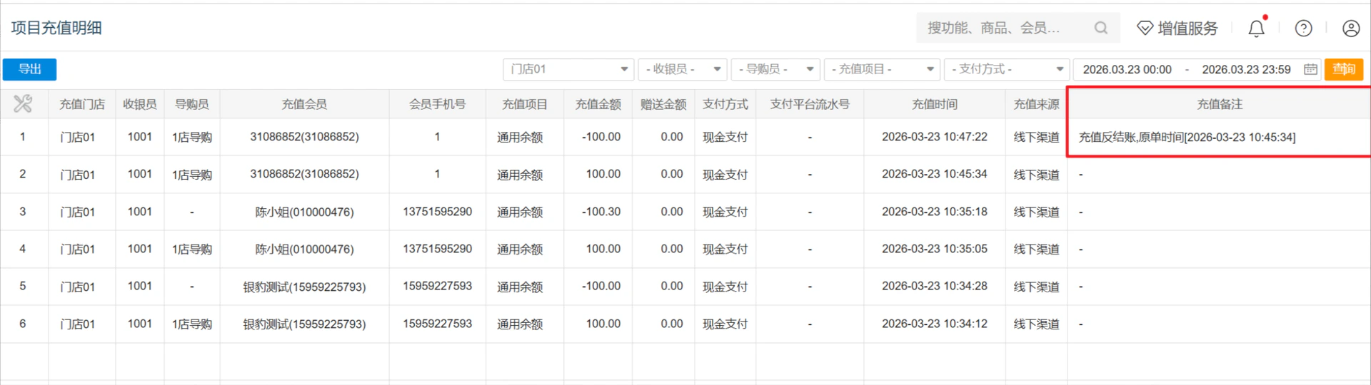Open the notification bell
The height and width of the screenshot is (385, 1371).
tap(1256, 28)
